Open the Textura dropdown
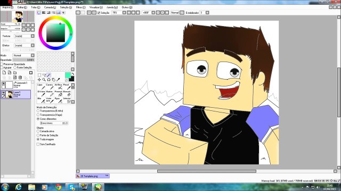Image resolution: width=341 pixels, height=191 pixels. click(x=33, y=36)
